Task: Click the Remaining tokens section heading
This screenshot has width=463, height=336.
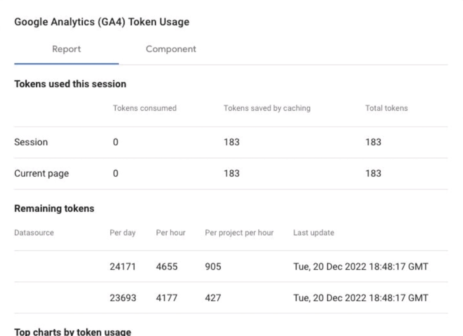Action: coord(54,208)
